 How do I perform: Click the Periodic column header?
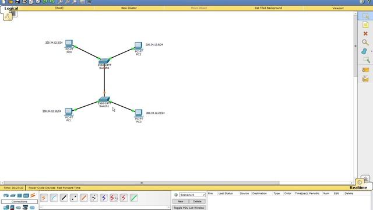pos(314,193)
